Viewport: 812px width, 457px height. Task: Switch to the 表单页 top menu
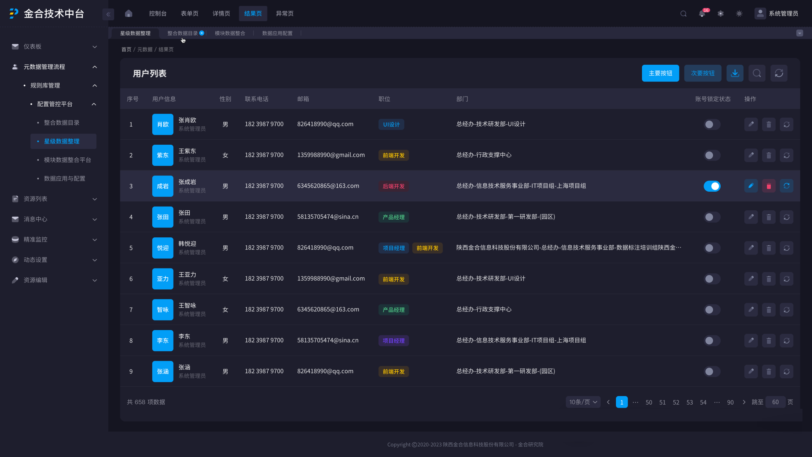(x=189, y=13)
